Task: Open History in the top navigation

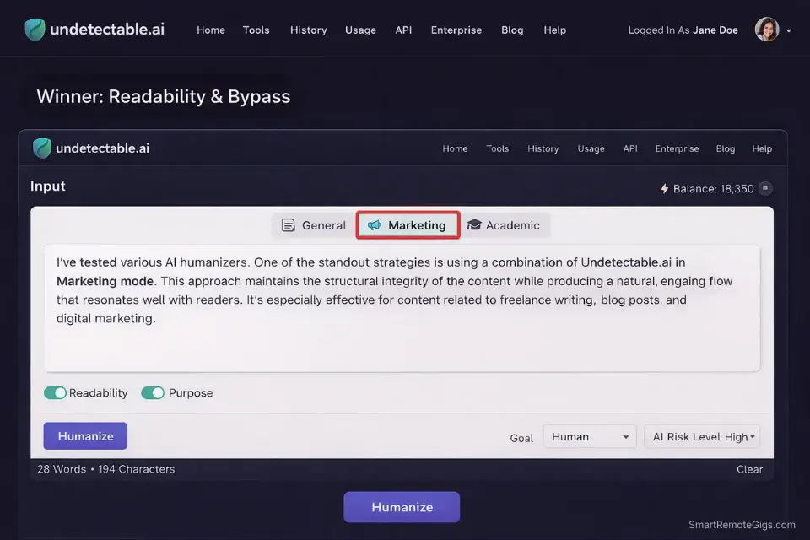Action: pos(308,30)
